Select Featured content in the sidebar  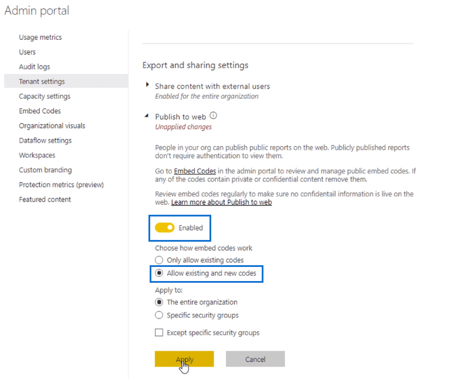[x=45, y=199]
